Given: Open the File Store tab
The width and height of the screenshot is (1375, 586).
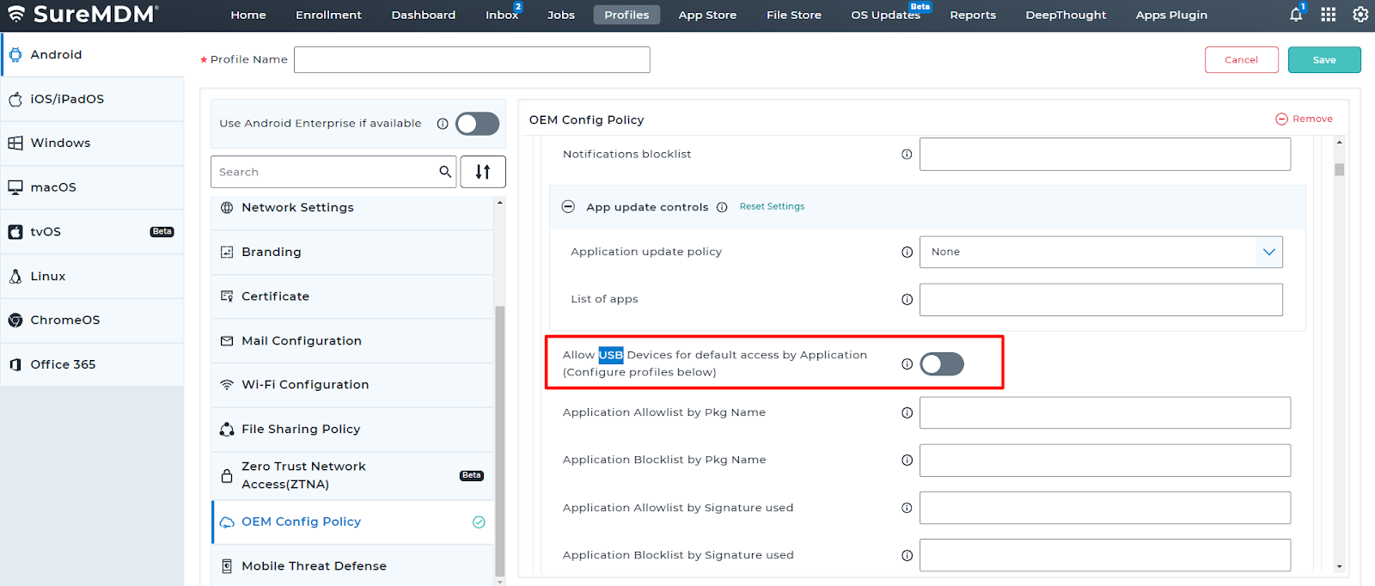Looking at the screenshot, I should pyautogui.click(x=794, y=15).
